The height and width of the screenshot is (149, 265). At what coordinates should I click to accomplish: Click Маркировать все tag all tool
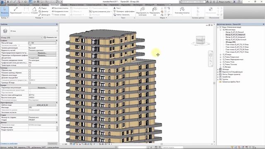tap(154, 11)
